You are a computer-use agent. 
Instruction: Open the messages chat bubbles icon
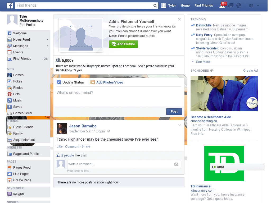click(x=231, y=6)
